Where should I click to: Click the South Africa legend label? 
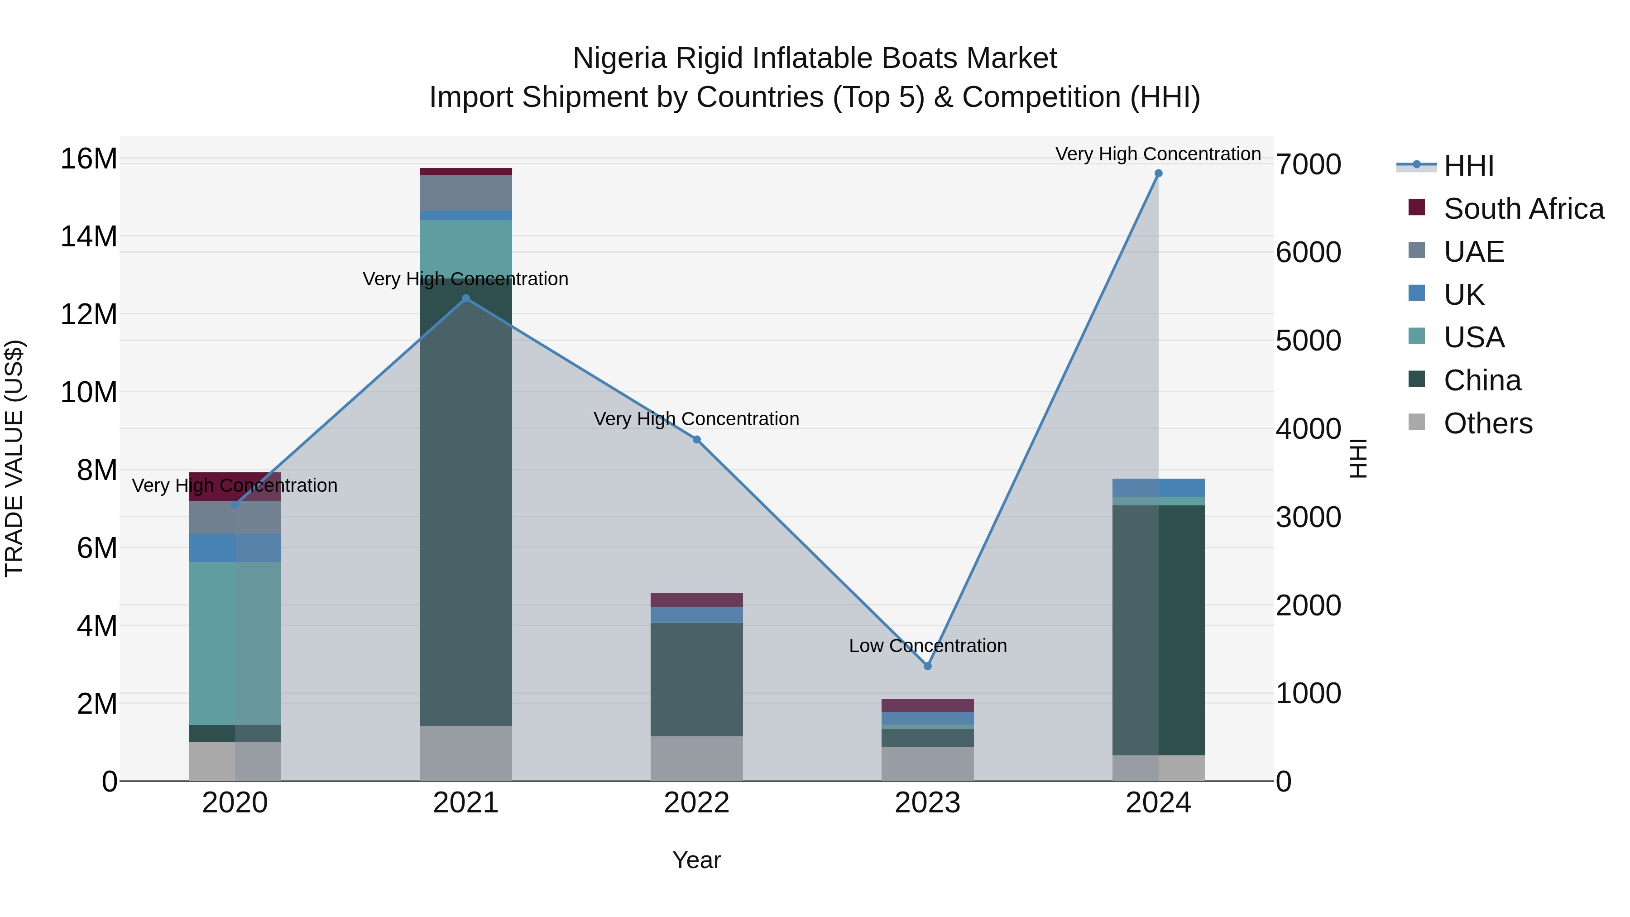coord(1524,209)
